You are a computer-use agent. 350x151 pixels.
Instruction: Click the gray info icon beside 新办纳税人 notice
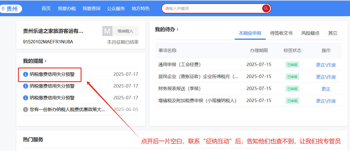pyautogui.click(x=25, y=110)
